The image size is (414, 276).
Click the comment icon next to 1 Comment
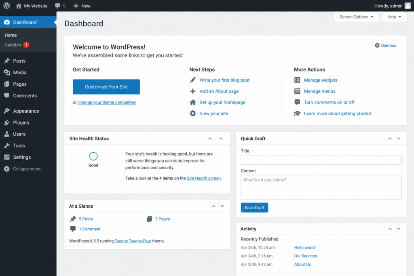73,229
